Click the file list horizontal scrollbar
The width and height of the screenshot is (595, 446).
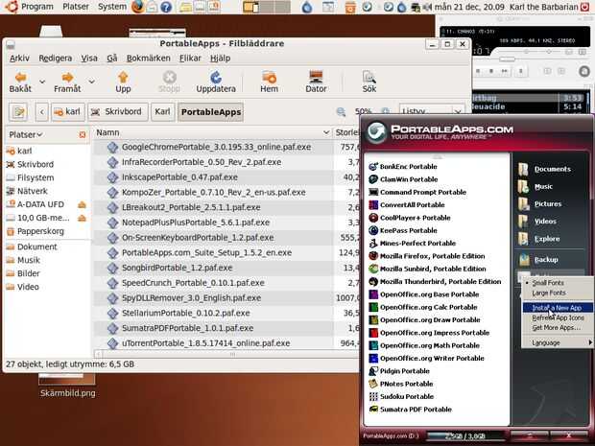pyautogui.click(x=232, y=354)
